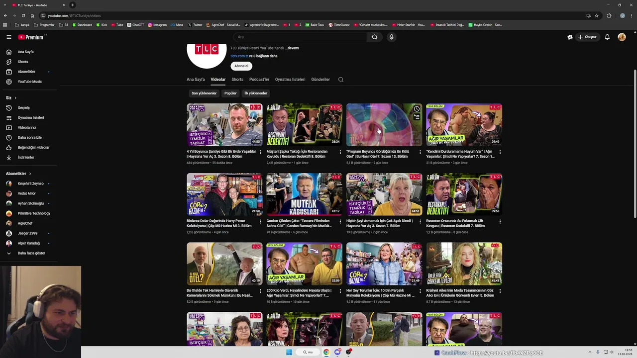637x358 pixels.
Task: Play the Bu Otelde Tek Hamleyle thumbnail
Action: 224,264
